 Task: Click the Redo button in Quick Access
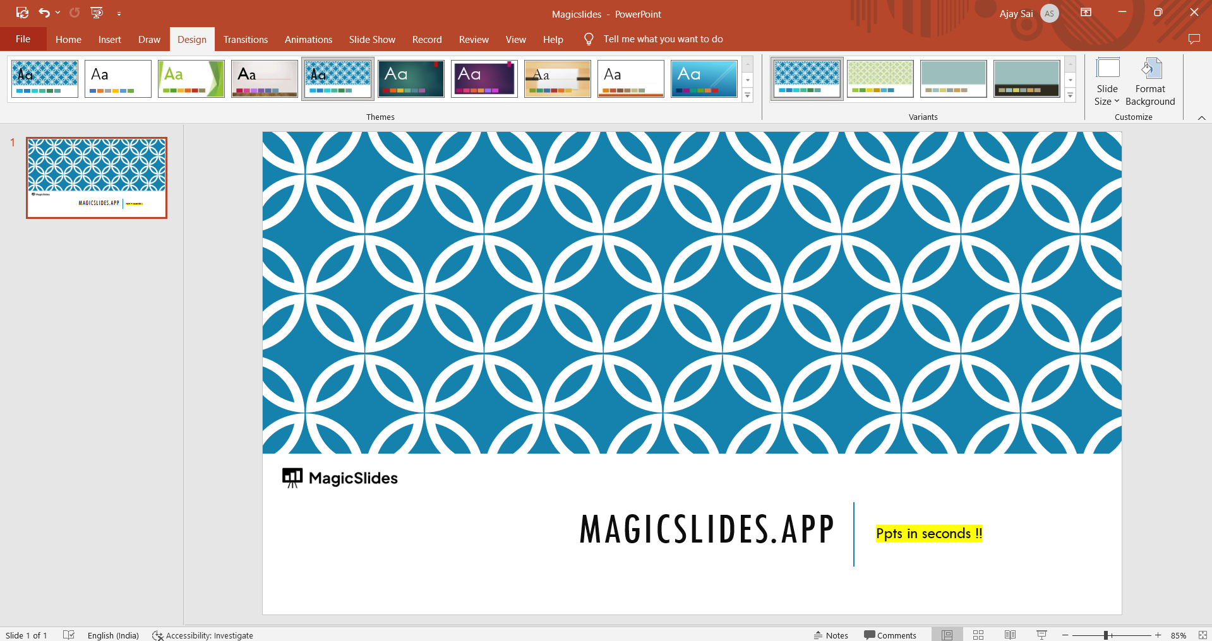(75, 13)
